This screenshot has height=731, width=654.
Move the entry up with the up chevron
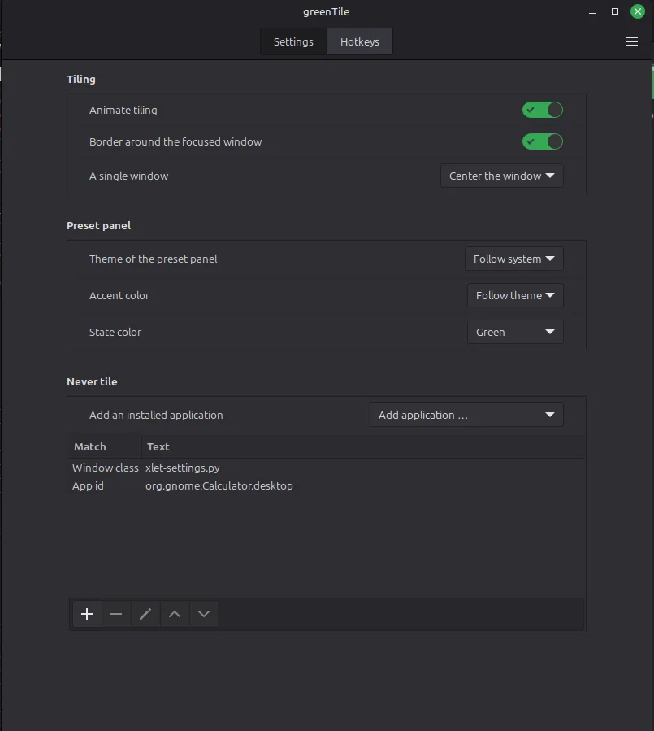175,614
